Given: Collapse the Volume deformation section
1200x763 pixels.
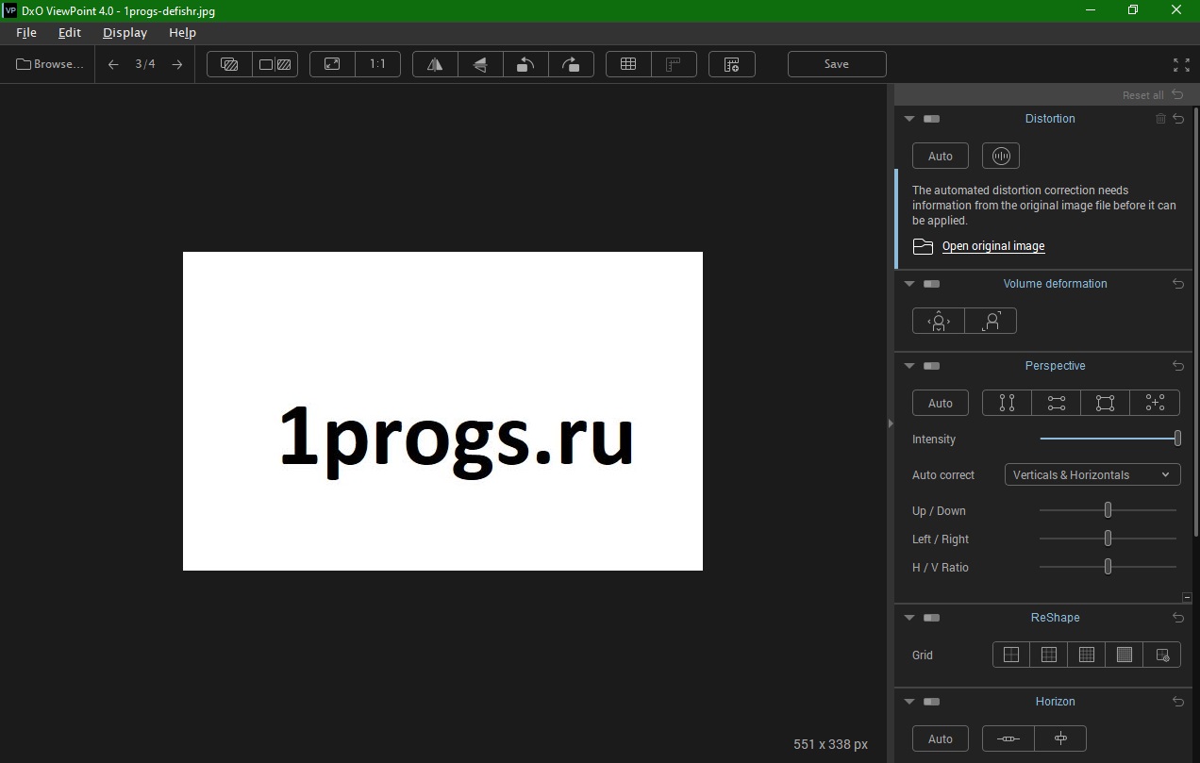Looking at the screenshot, I should [909, 284].
